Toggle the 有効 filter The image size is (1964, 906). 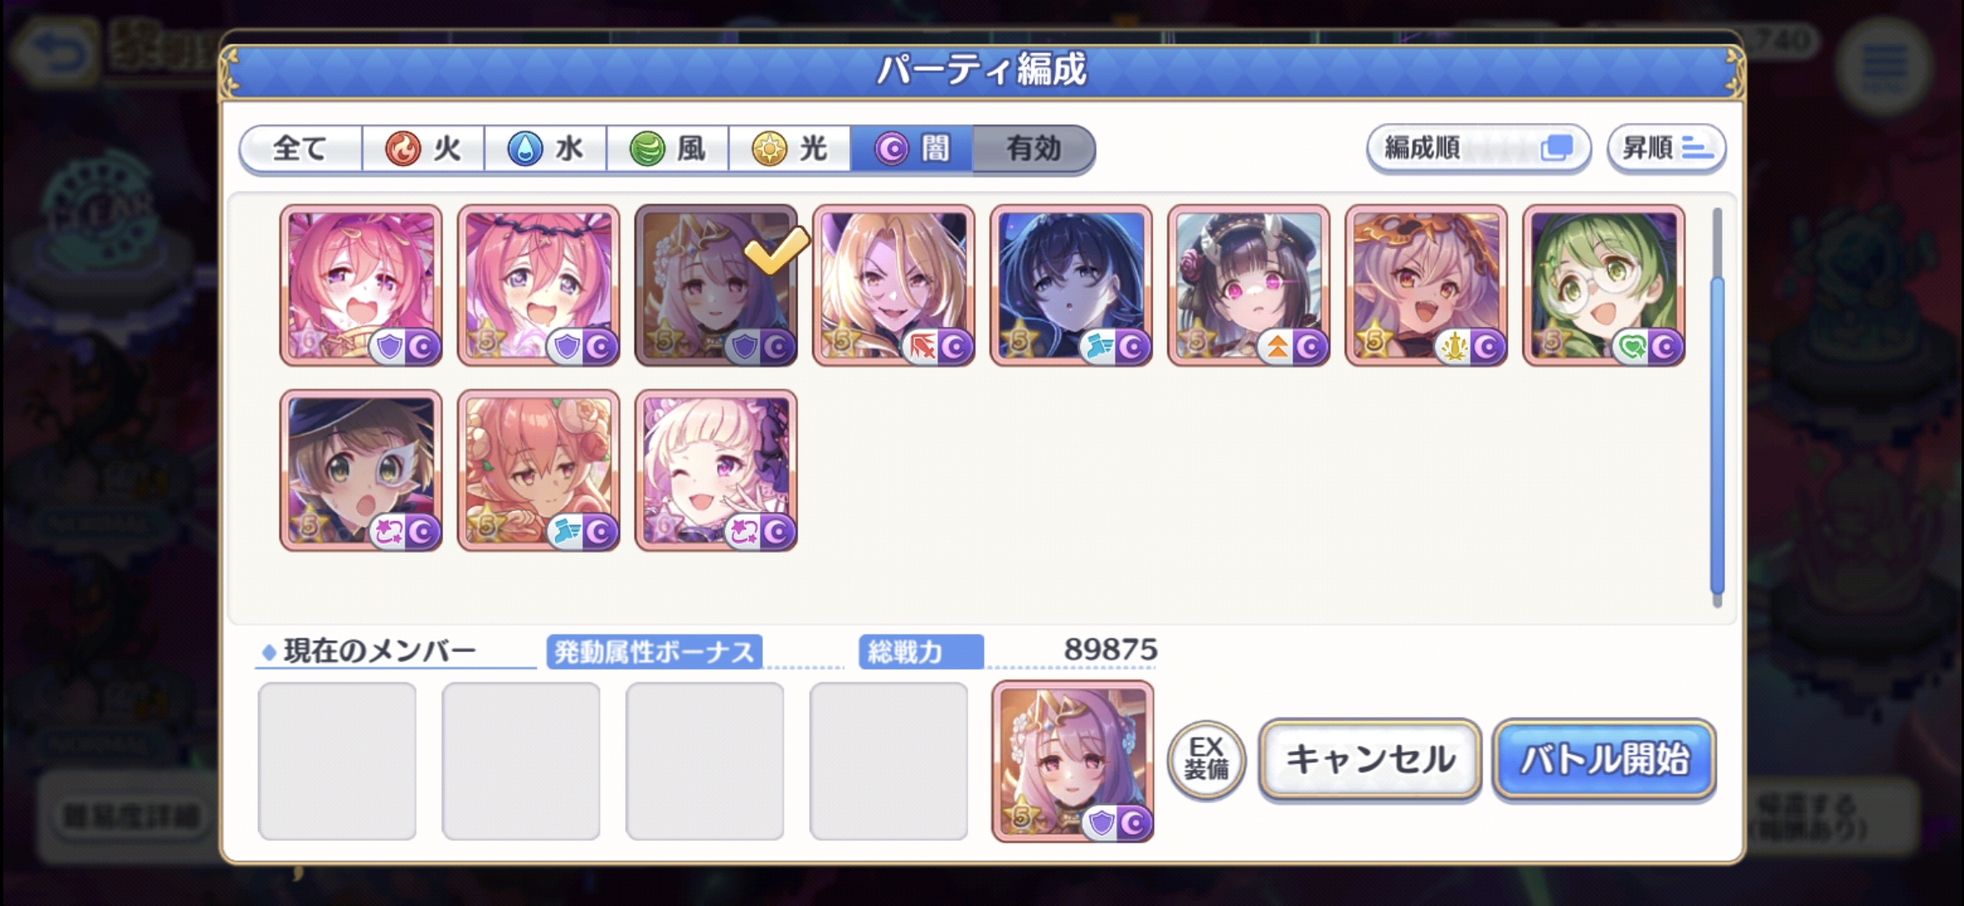(x=1033, y=149)
